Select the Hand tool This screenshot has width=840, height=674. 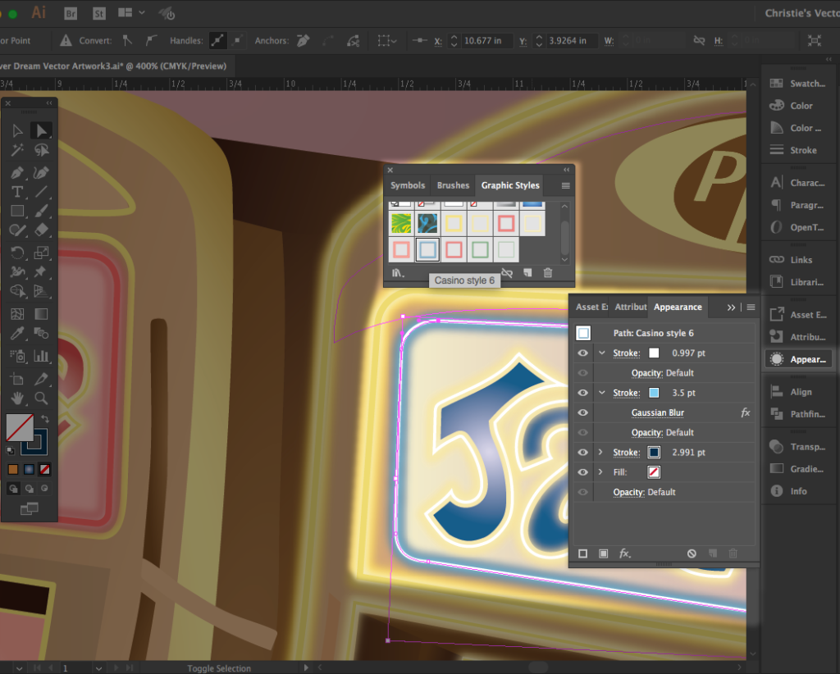pyautogui.click(x=17, y=398)
